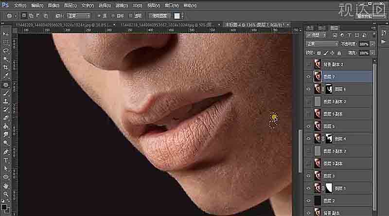Select the Move tool
The width and height of the screenshot is (389, 216).
(x=6, y=34)
